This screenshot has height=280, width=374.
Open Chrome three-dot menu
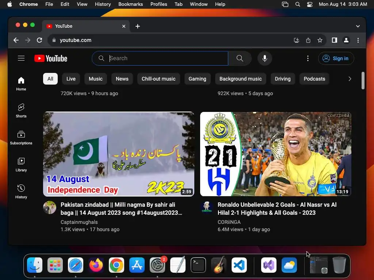click(x=358, y=40)
